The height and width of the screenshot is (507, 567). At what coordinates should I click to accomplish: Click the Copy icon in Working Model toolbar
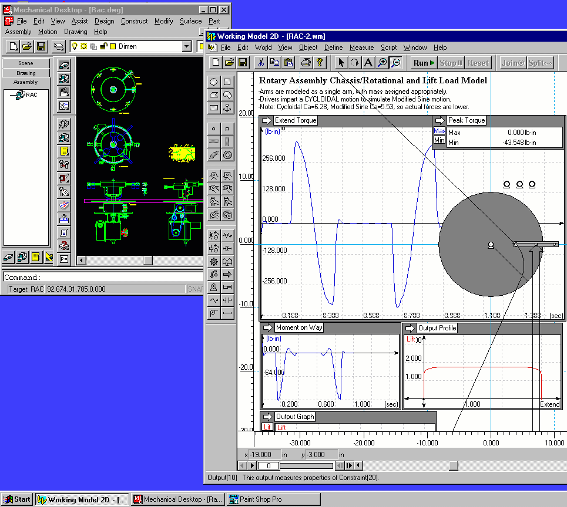click(x=274, y=63)
